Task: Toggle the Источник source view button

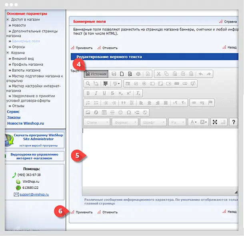Action: click(x=96, y=74)
